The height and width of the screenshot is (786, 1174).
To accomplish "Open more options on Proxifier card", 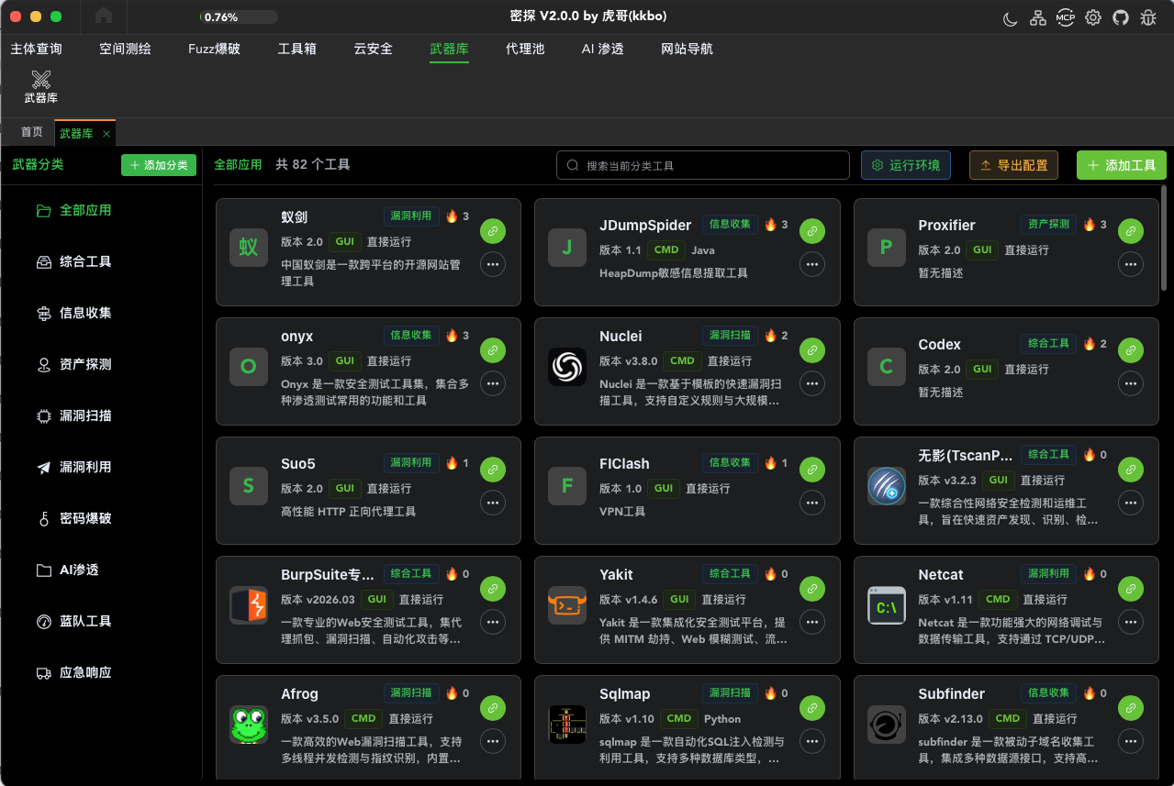I will (1131, 264).
